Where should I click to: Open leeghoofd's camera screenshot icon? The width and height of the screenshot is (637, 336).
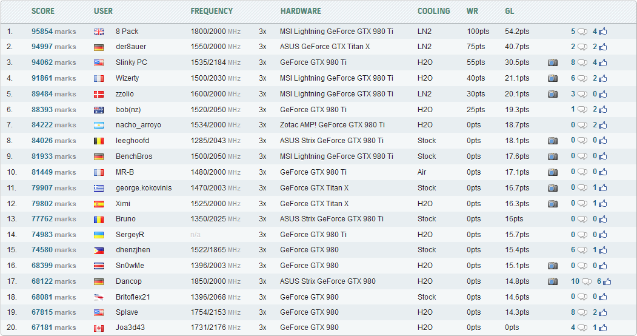(x=553, y=141)
